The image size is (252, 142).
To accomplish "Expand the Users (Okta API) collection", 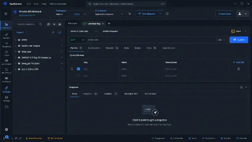I will tap(16, 69).
